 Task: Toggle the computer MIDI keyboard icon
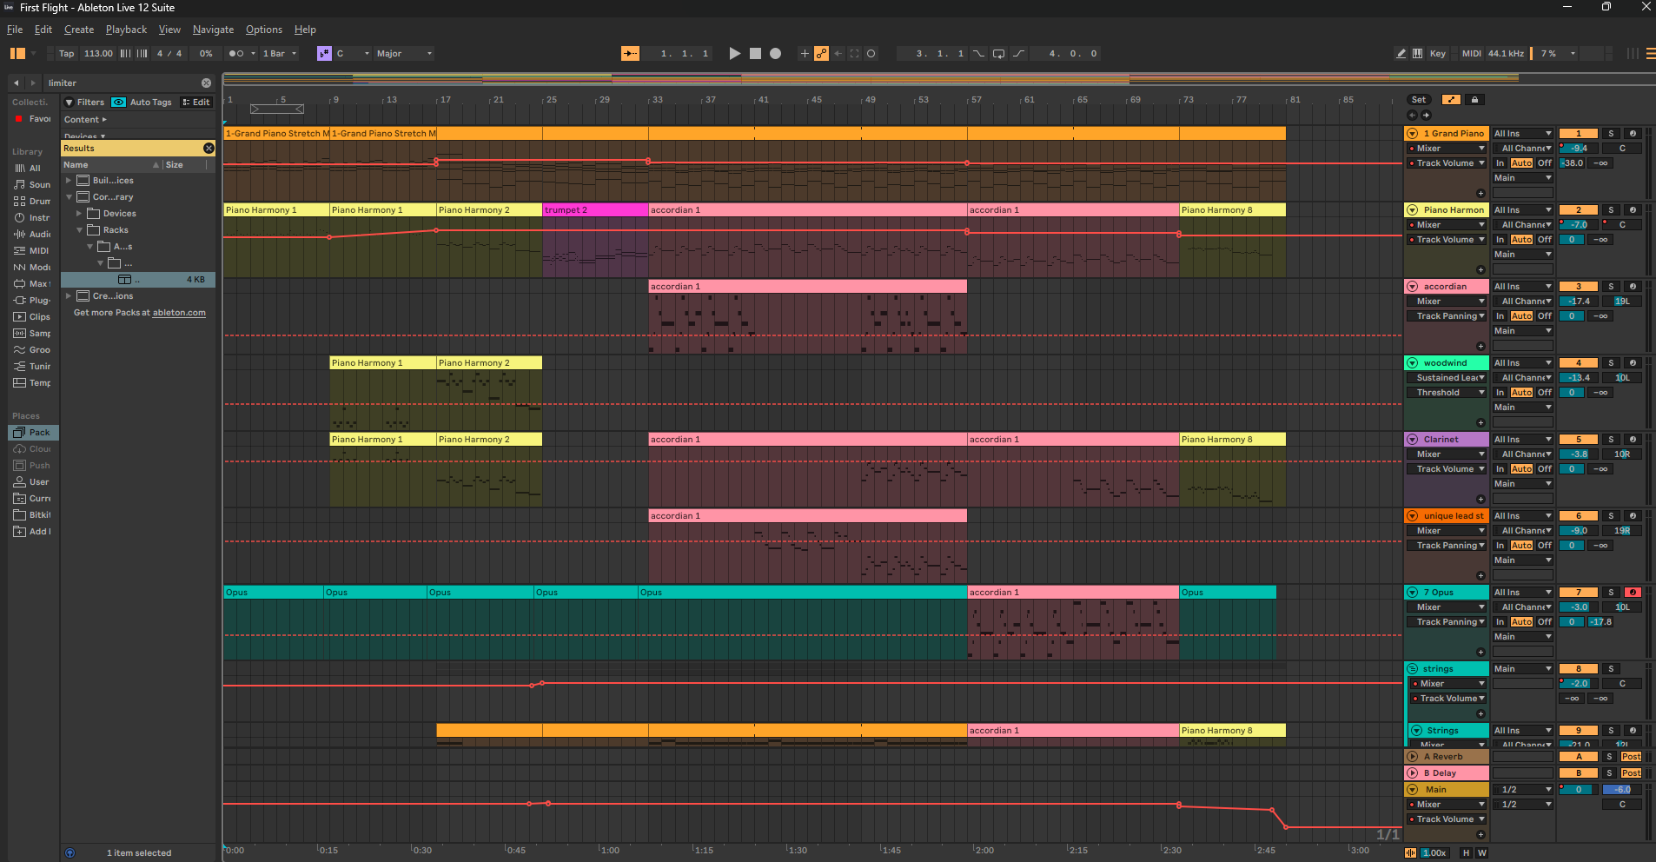pyautogui.click(x=1418, y=54)
